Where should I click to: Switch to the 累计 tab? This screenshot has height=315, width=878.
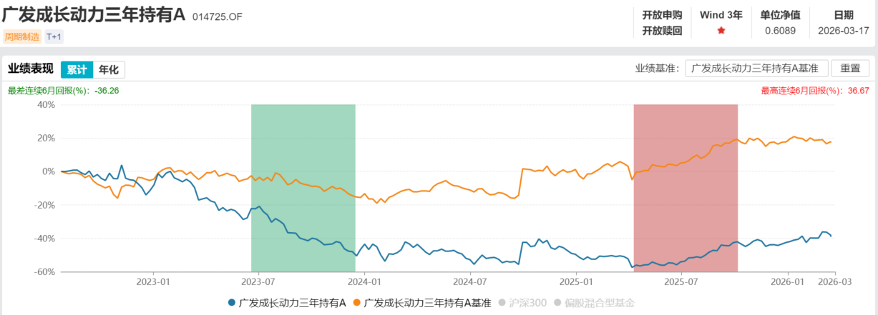tap(77, 69)
